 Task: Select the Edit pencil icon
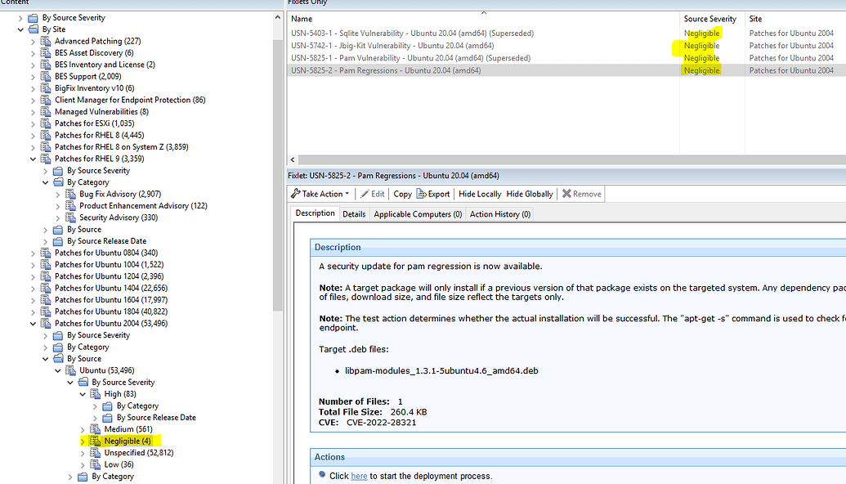point(365,193)
